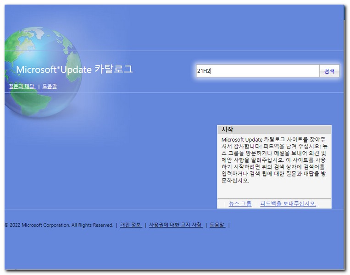
Task: Open the 도움말 link beside 질문과 대답
Action: pos(50,86)
